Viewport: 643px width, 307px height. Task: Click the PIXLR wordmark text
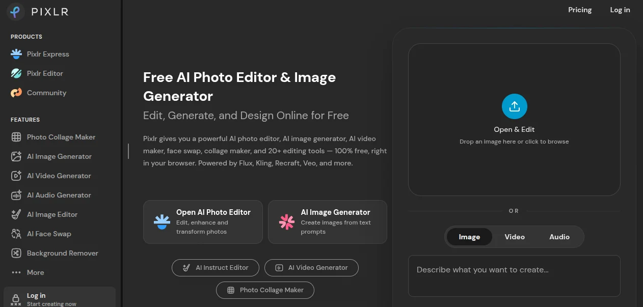pos(50,12)
